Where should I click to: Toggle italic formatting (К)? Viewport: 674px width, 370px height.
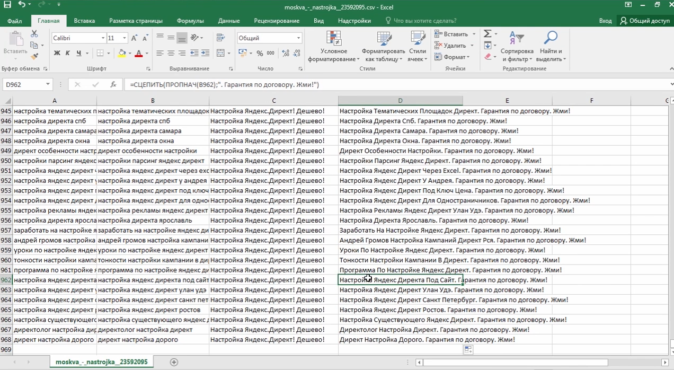68,53
